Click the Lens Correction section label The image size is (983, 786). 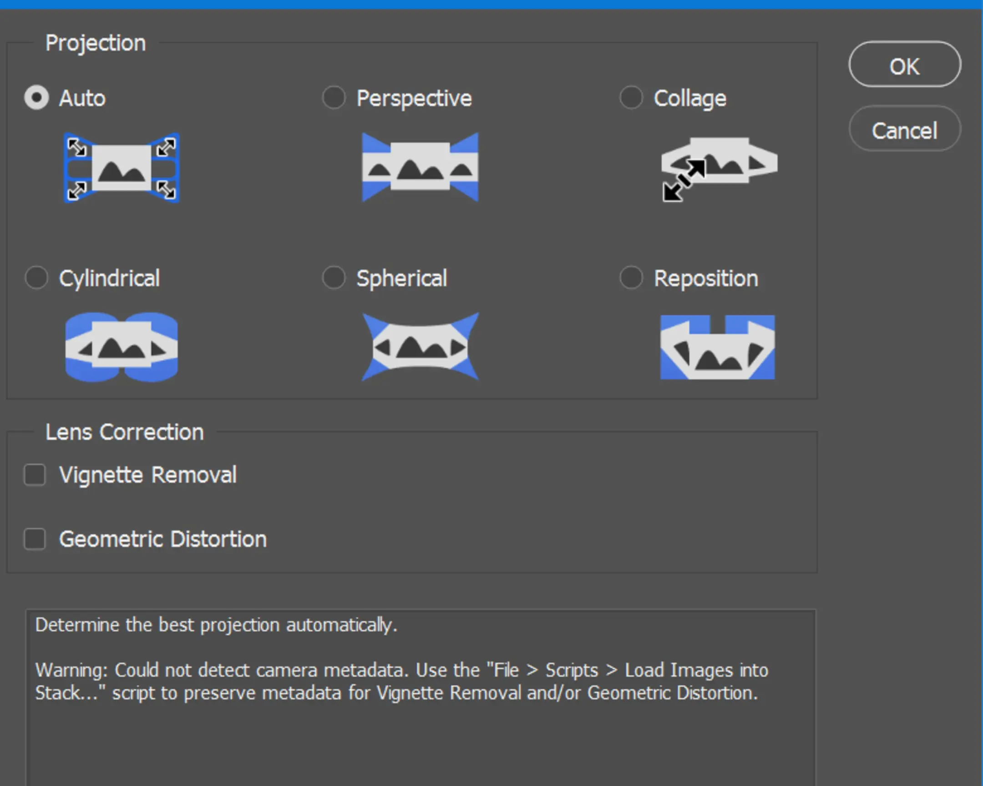point(125,432)
